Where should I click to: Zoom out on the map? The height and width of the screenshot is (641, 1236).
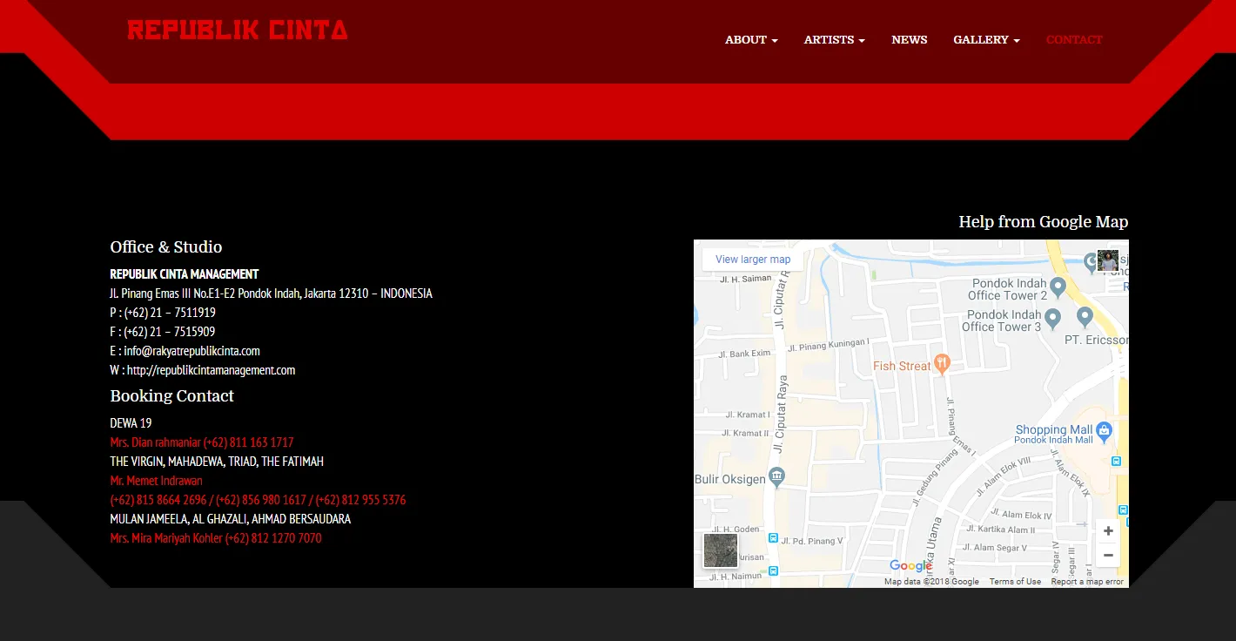1108,555
